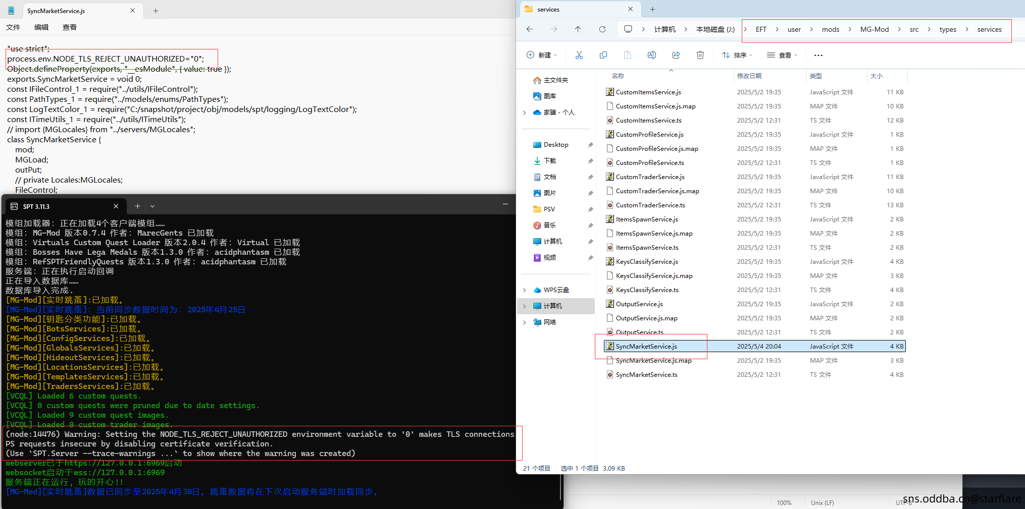1025x509 pixels.
Task: Expand the 家骥 - 个人 tree node
Action: pyautogui.click(x=525, y=112)
